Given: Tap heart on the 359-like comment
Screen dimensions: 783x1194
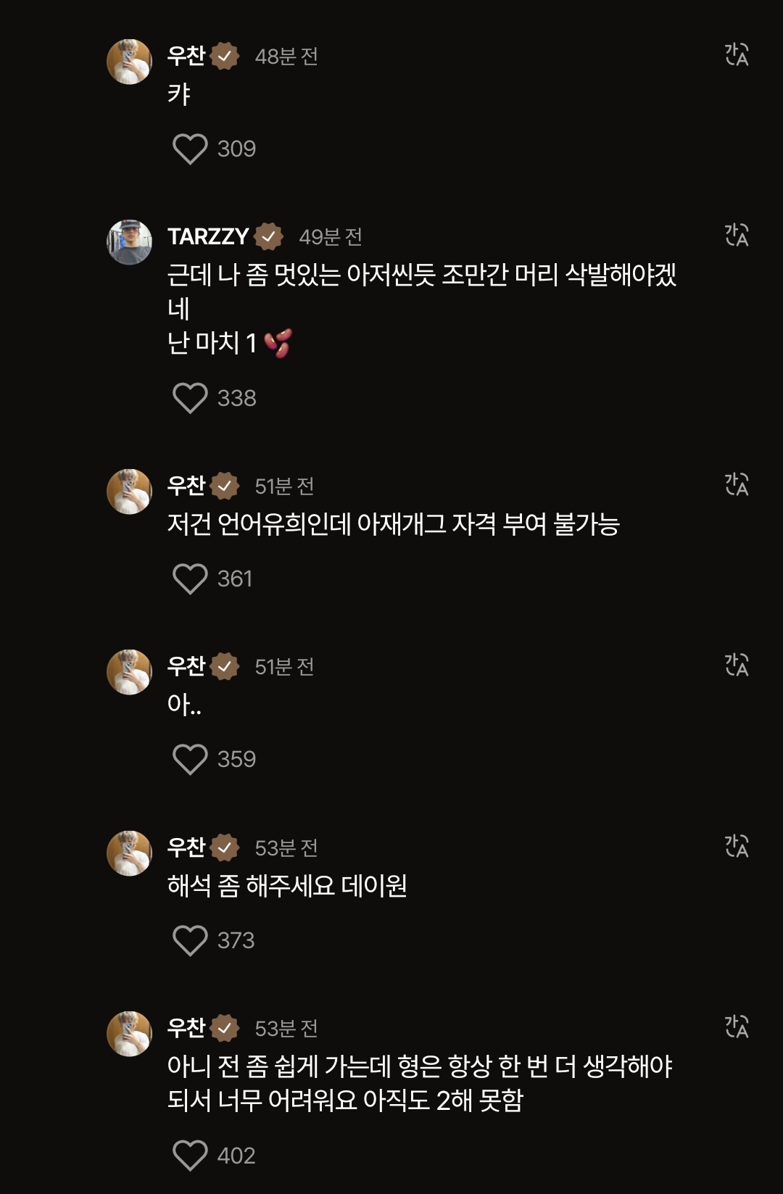Looking at the screenshot, I should tap(190, 760).
